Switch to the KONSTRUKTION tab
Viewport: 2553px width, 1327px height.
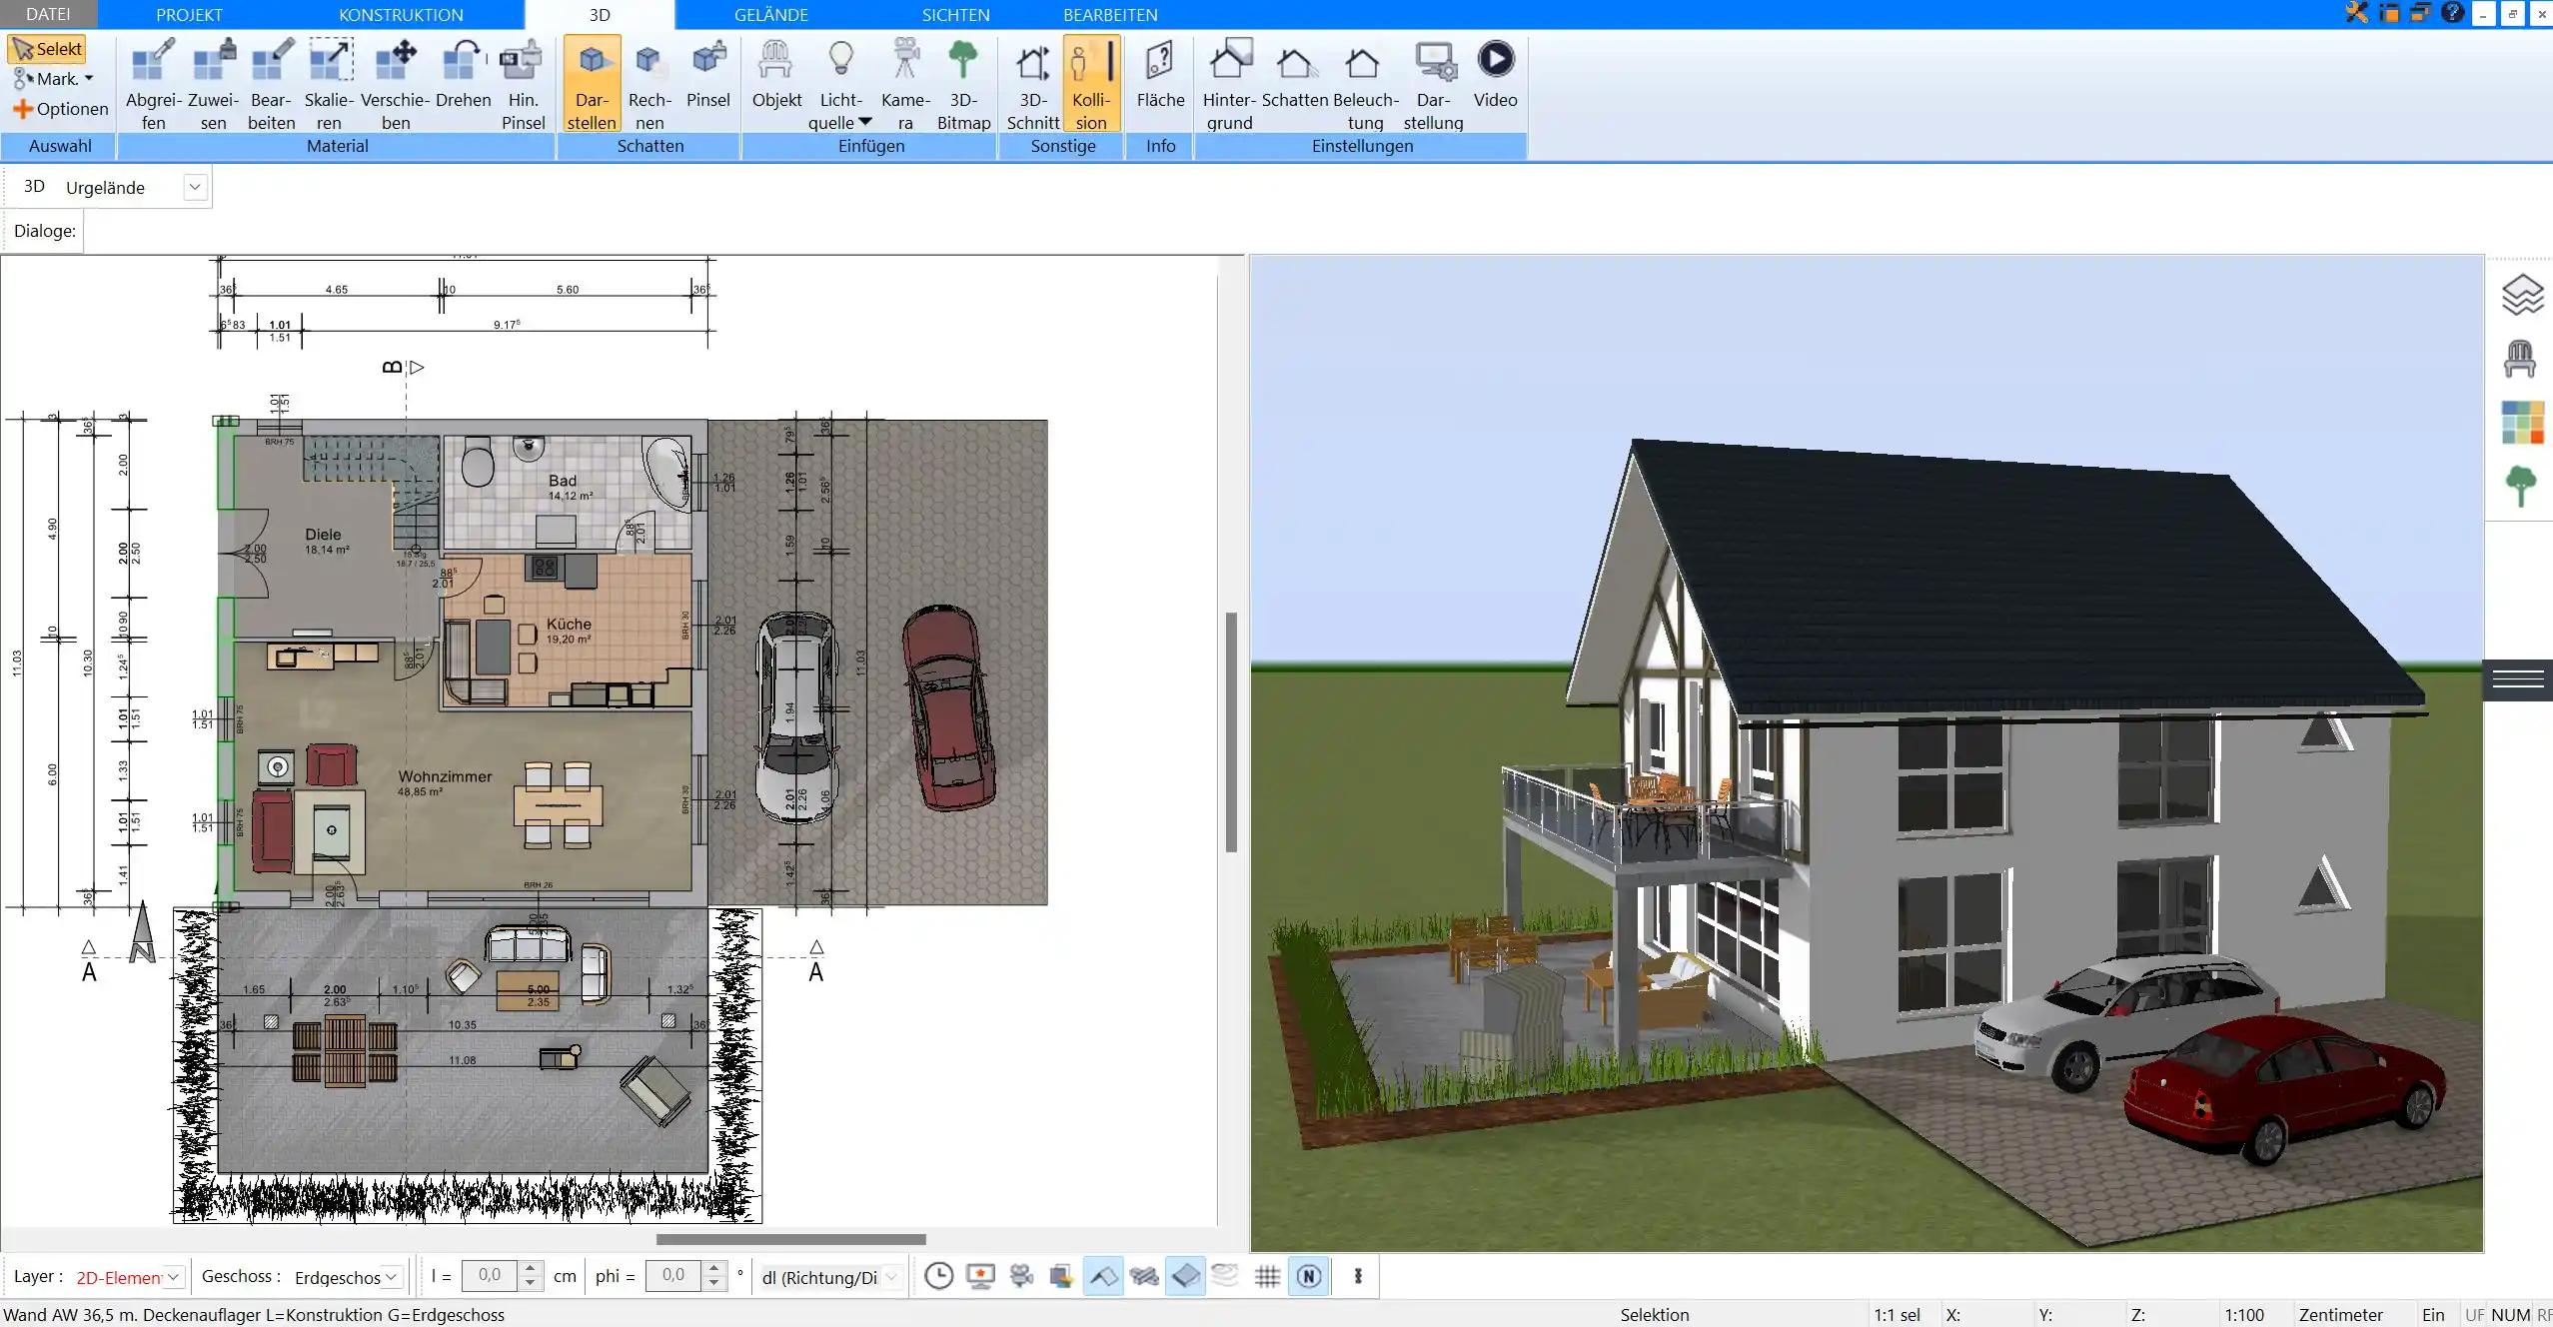401,14
